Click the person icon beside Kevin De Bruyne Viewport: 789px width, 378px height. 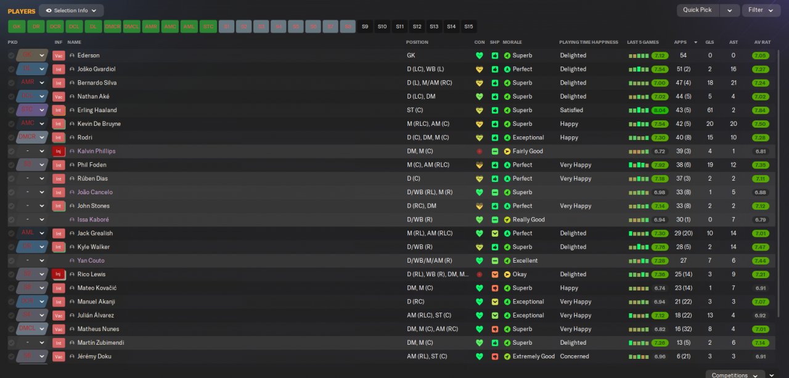tap(72, 124)
